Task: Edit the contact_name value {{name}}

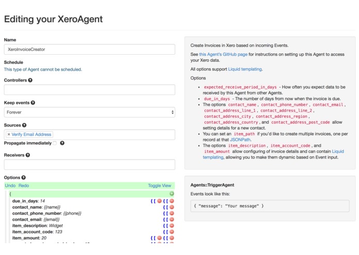Action: (52, 207)
